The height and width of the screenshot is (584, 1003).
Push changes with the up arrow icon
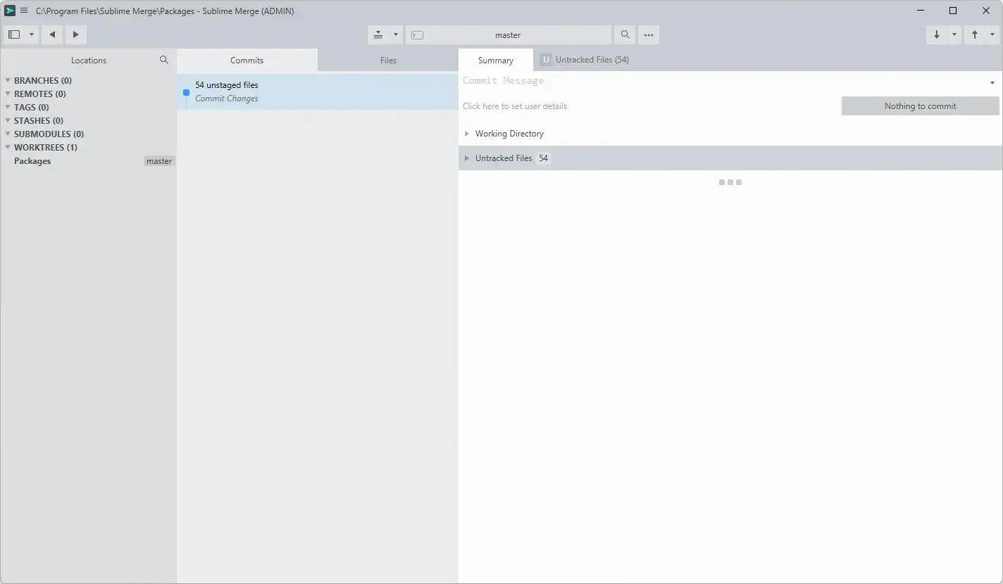click(975, 34)
